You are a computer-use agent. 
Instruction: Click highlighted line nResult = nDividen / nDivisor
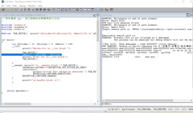[x=32, y=55]
